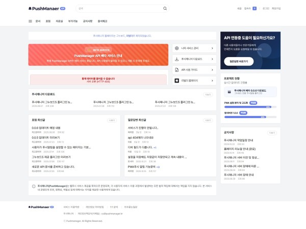306x229 pixels.
Task: Open the 공지사항 menu item
Action: [x=87, y=21]
